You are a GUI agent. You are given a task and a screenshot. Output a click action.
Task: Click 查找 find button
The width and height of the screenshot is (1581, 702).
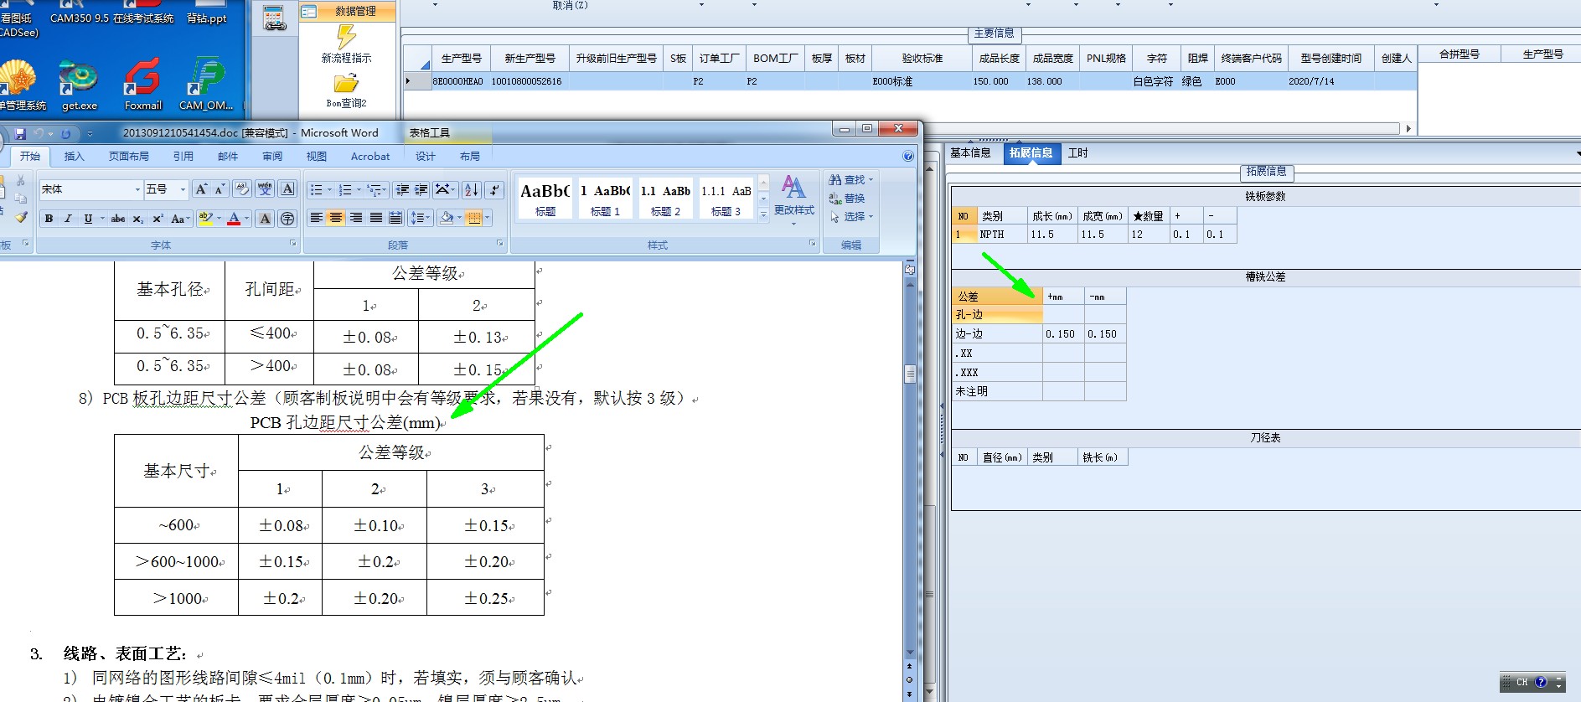(x=850, y=180)
